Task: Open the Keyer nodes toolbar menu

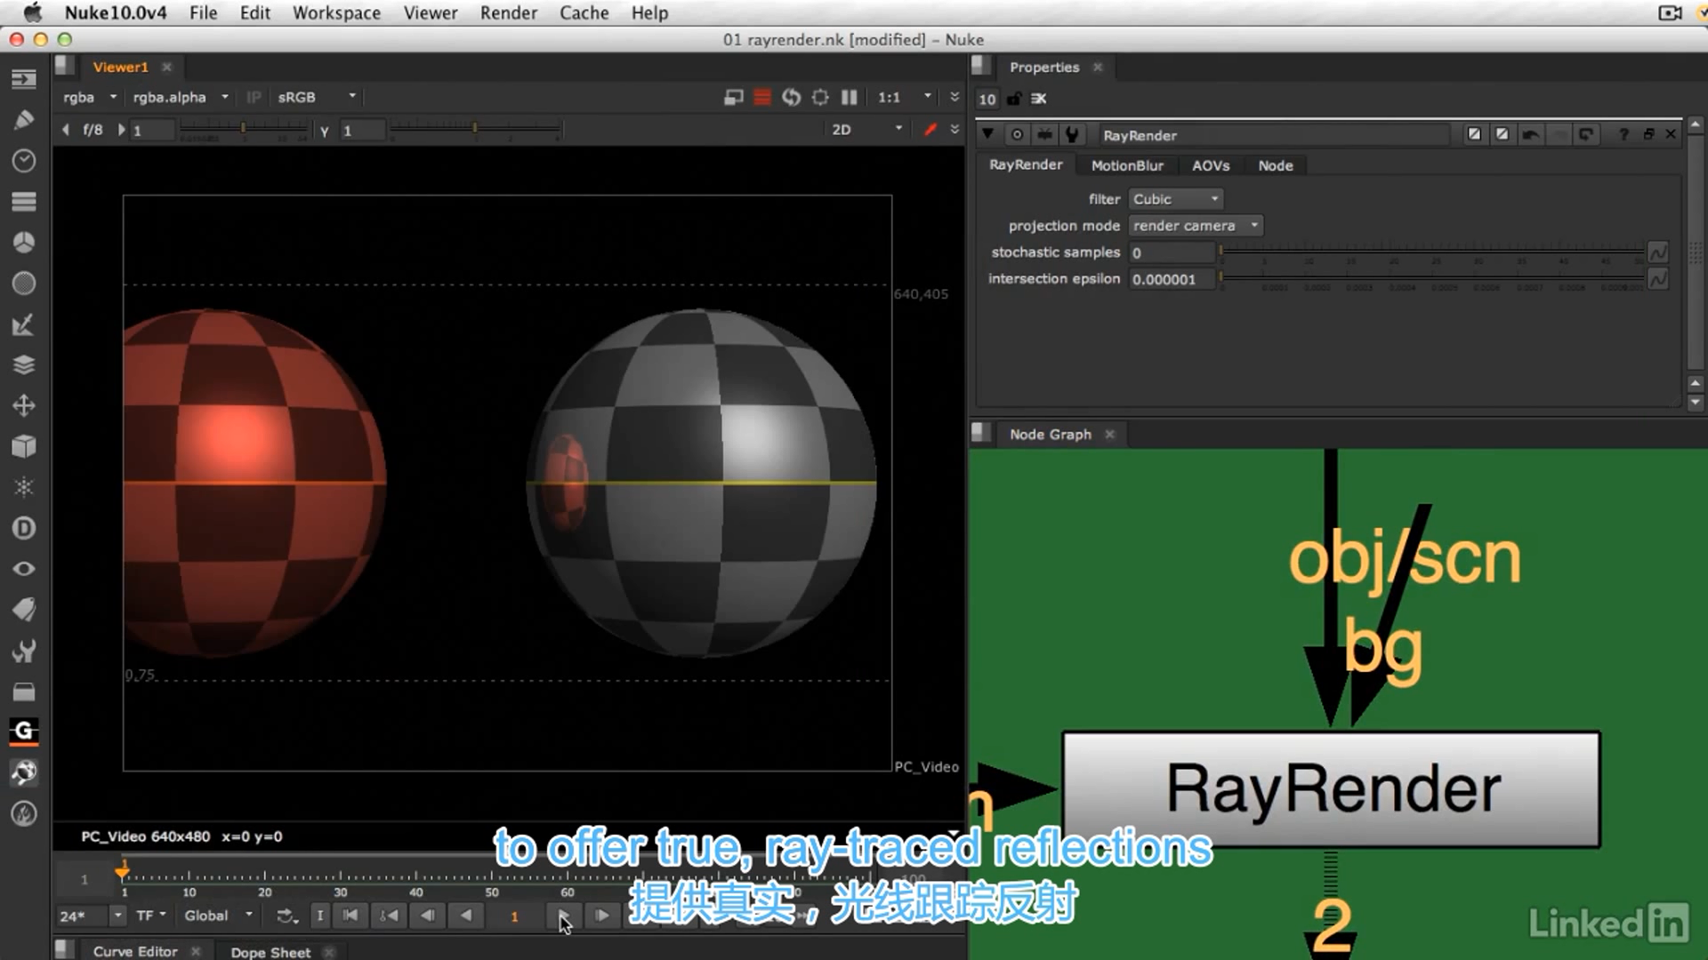Action: click(x=24, y=324)
